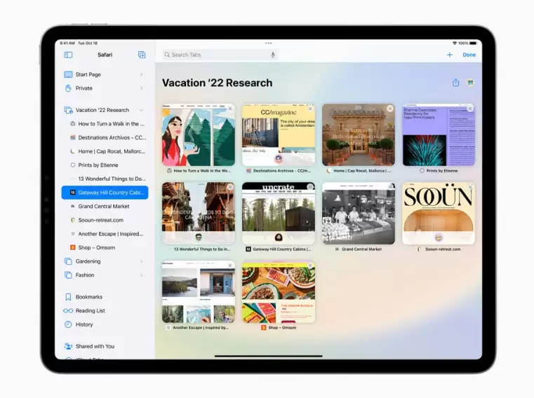Select Shop – Omsom in the sidebar
Viewport: 534px width, 398px height.
tap(105, 247)
